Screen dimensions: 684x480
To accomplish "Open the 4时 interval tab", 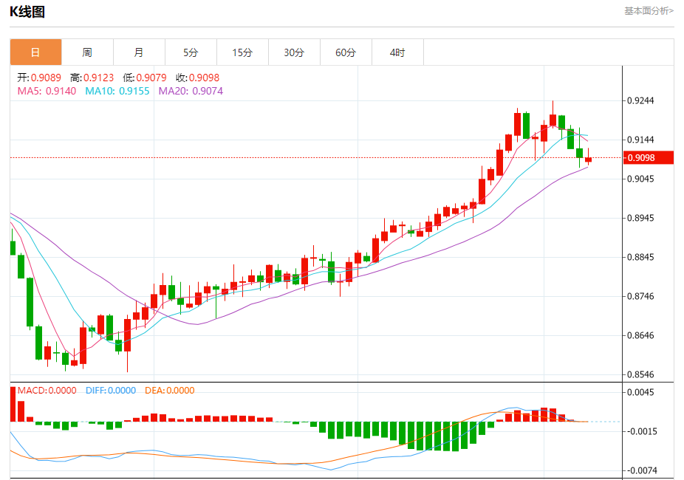I will click(x=397, y=52).
